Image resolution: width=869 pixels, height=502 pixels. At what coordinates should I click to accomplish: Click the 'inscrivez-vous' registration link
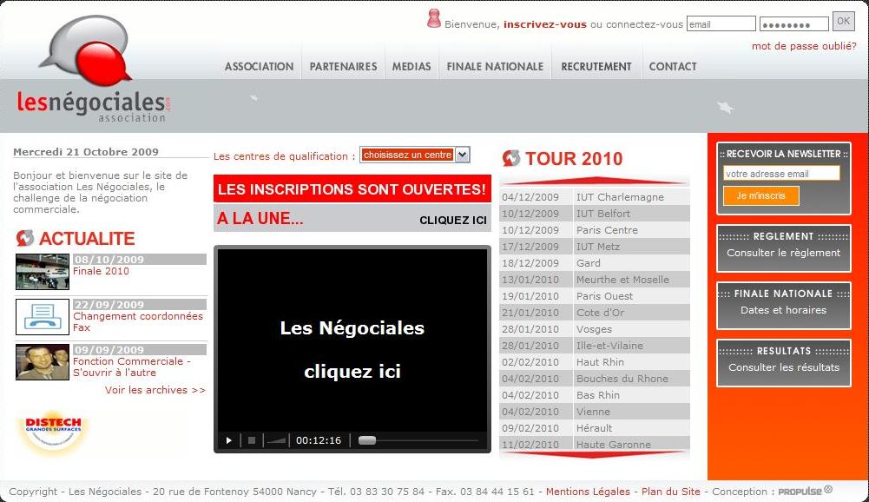[545, 24]
